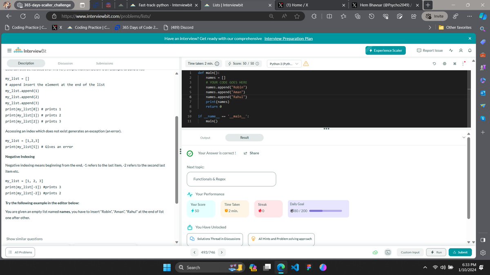Open All Hints and Problem solving approach
Viewport: 490px width, 275px height.
pos(281,239)
